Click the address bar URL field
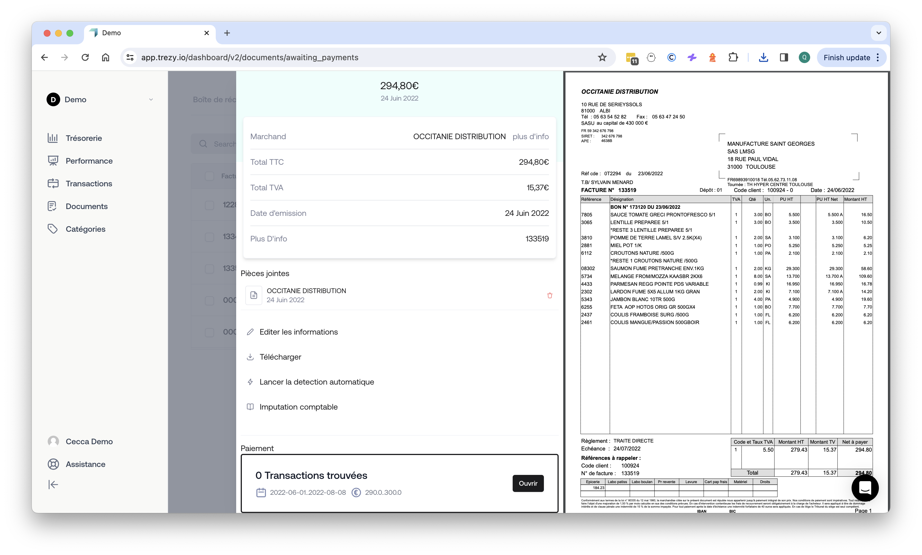 (x=336, y=58)
